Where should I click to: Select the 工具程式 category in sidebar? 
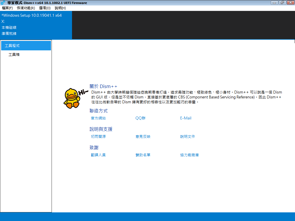point(26,46)
